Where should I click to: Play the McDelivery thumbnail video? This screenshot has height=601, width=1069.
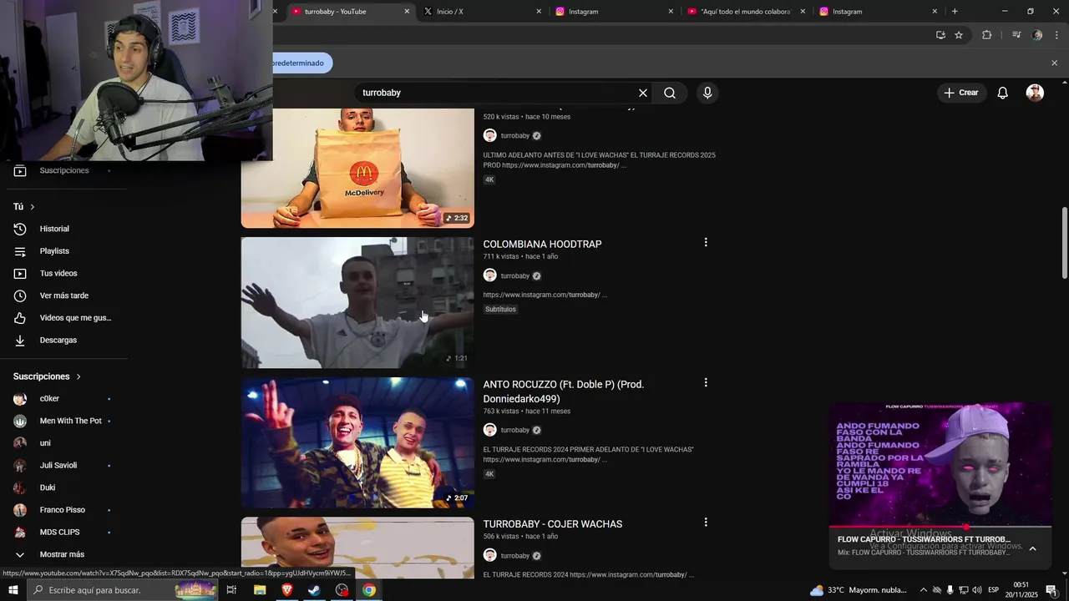(357, 168)
